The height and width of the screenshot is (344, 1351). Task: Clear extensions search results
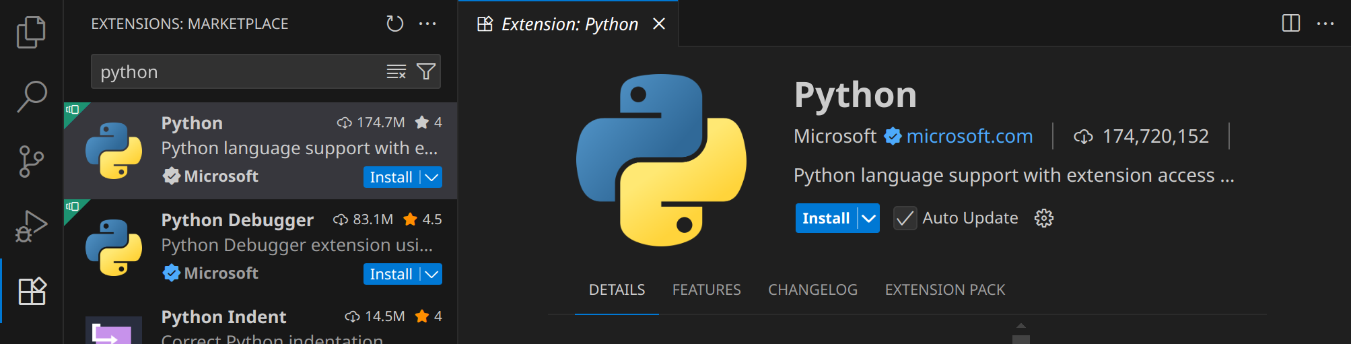(x=396, y=72)
